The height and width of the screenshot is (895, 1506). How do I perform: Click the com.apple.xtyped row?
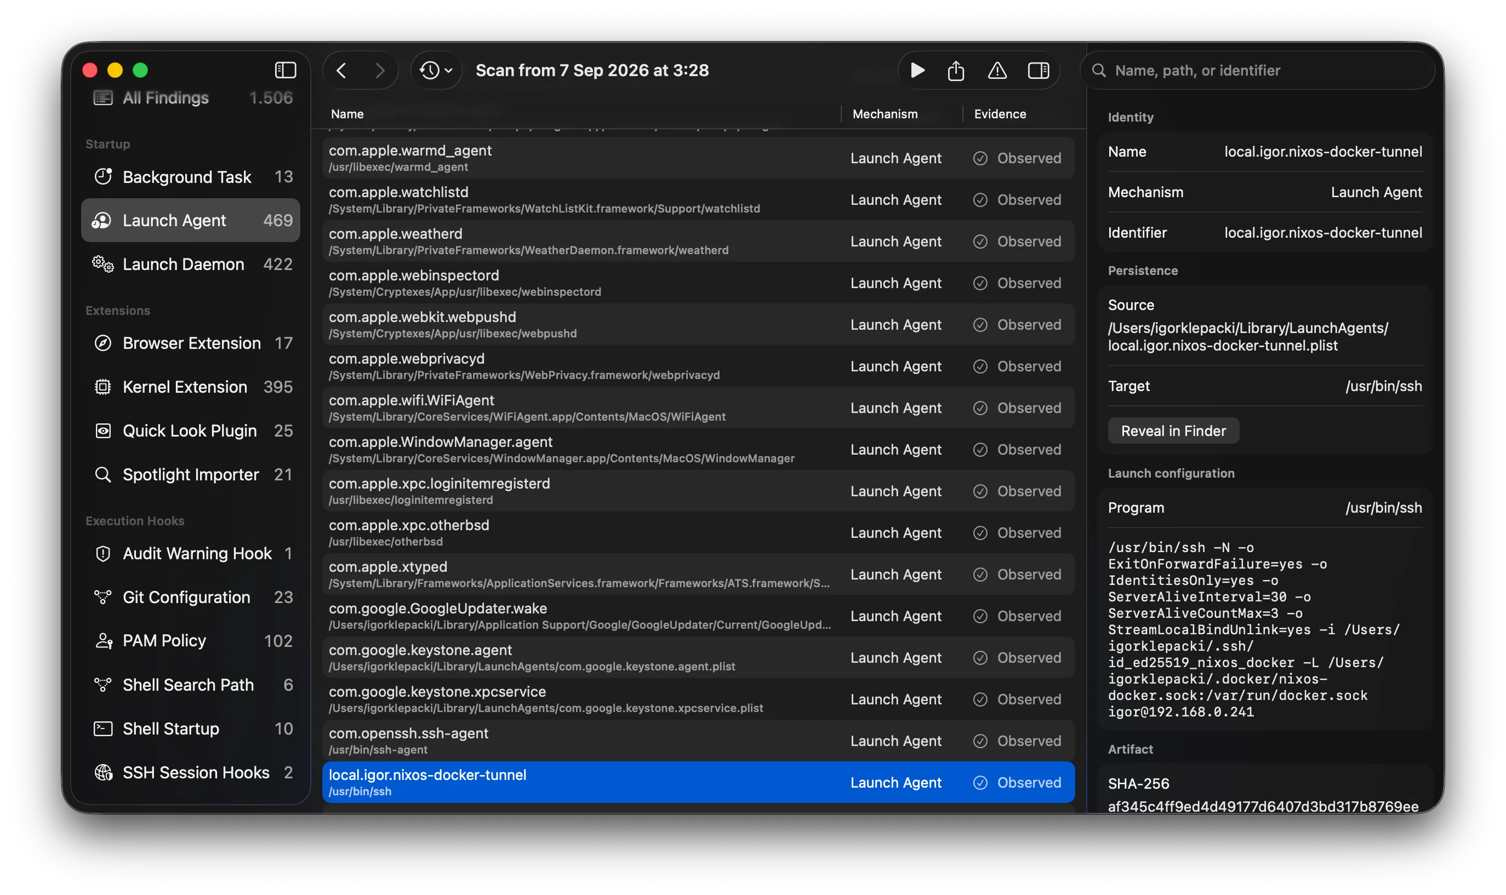(698, 574)
